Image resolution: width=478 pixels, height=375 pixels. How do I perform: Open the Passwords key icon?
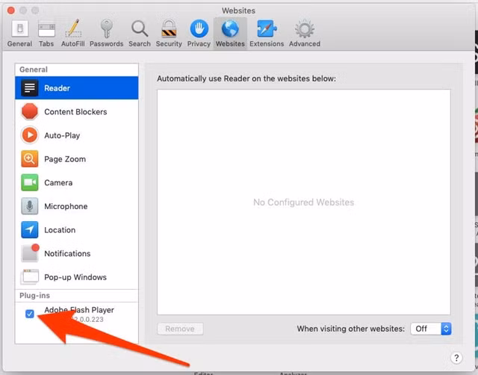point(106,33)
